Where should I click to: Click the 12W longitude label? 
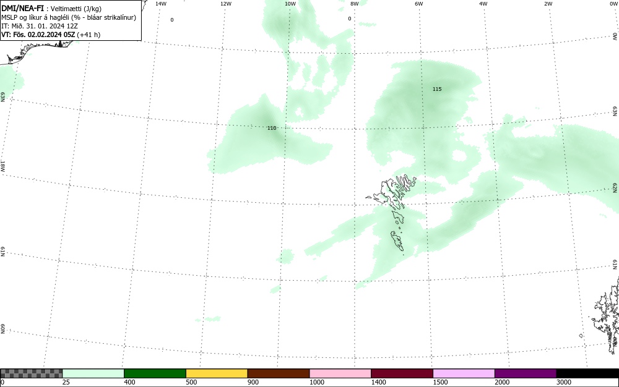(x=225, y=4)
